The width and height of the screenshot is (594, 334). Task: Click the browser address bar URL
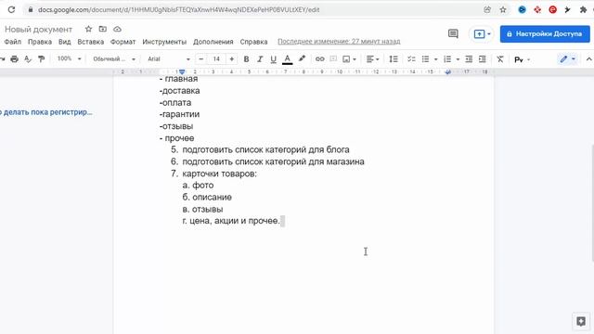click(x=179, y=10)
